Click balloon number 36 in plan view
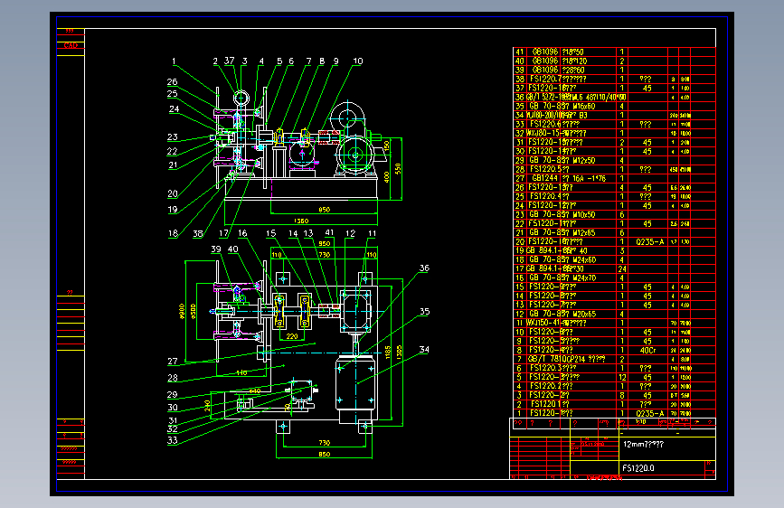The image size is (784, 508). (x=424, y=268)
